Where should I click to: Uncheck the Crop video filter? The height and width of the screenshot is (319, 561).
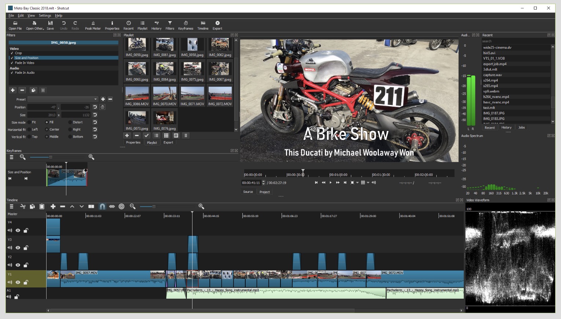12,53
